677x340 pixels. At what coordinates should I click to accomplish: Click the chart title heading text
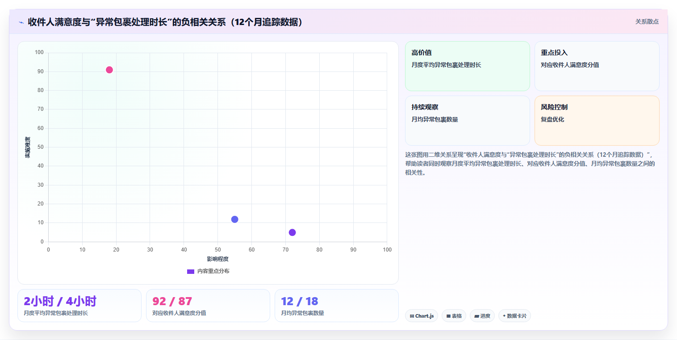(166, 22)
